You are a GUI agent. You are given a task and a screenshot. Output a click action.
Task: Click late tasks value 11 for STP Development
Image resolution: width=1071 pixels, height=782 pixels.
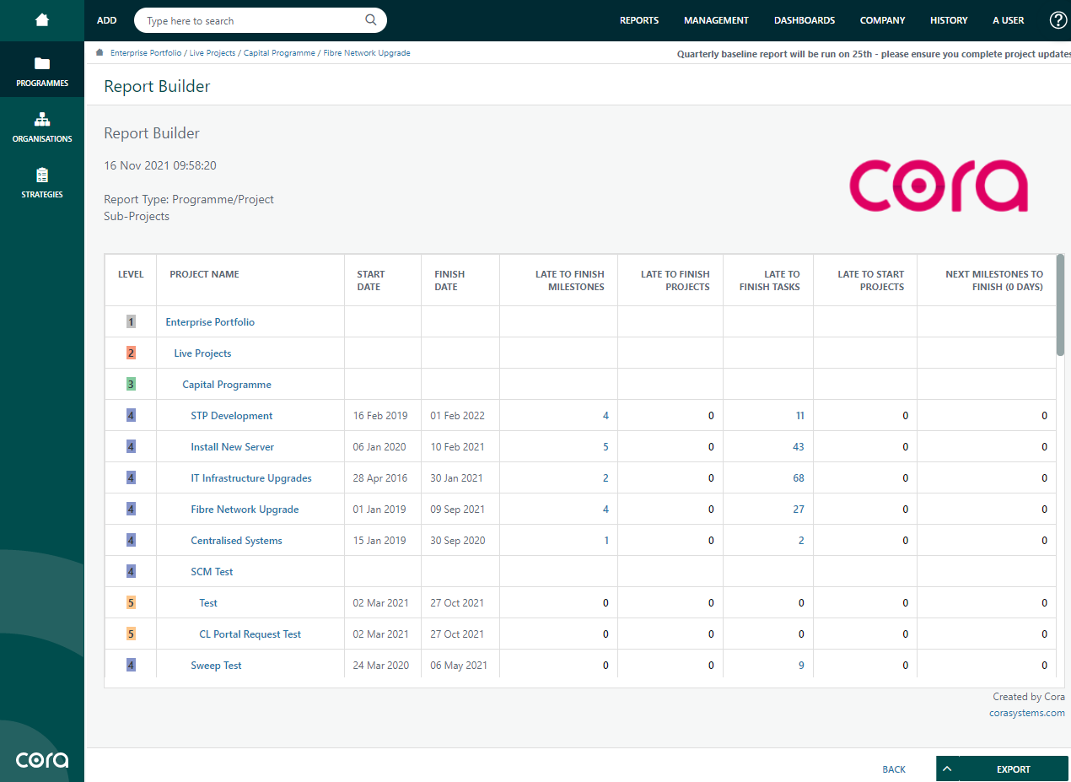coord(799,416)
